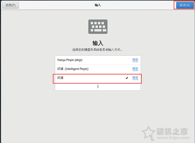
Task: Click the 前进(N) next button
Action: [x=185, y=5]
